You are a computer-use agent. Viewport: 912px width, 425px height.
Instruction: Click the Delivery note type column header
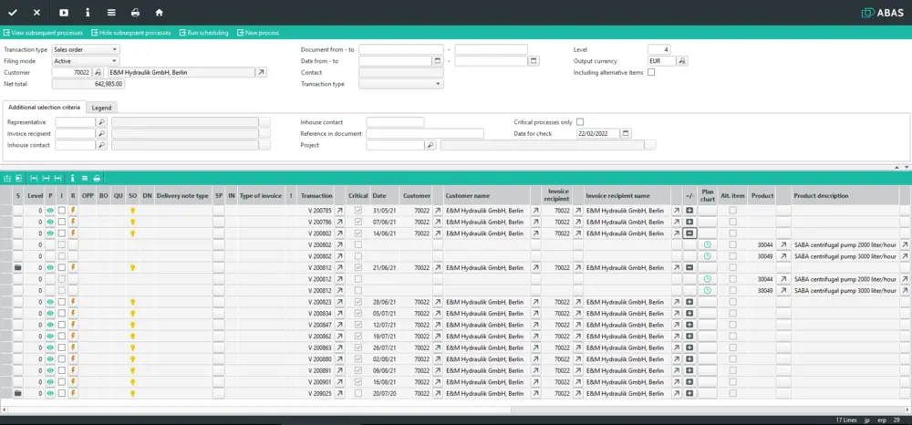(x=182, y=196)
